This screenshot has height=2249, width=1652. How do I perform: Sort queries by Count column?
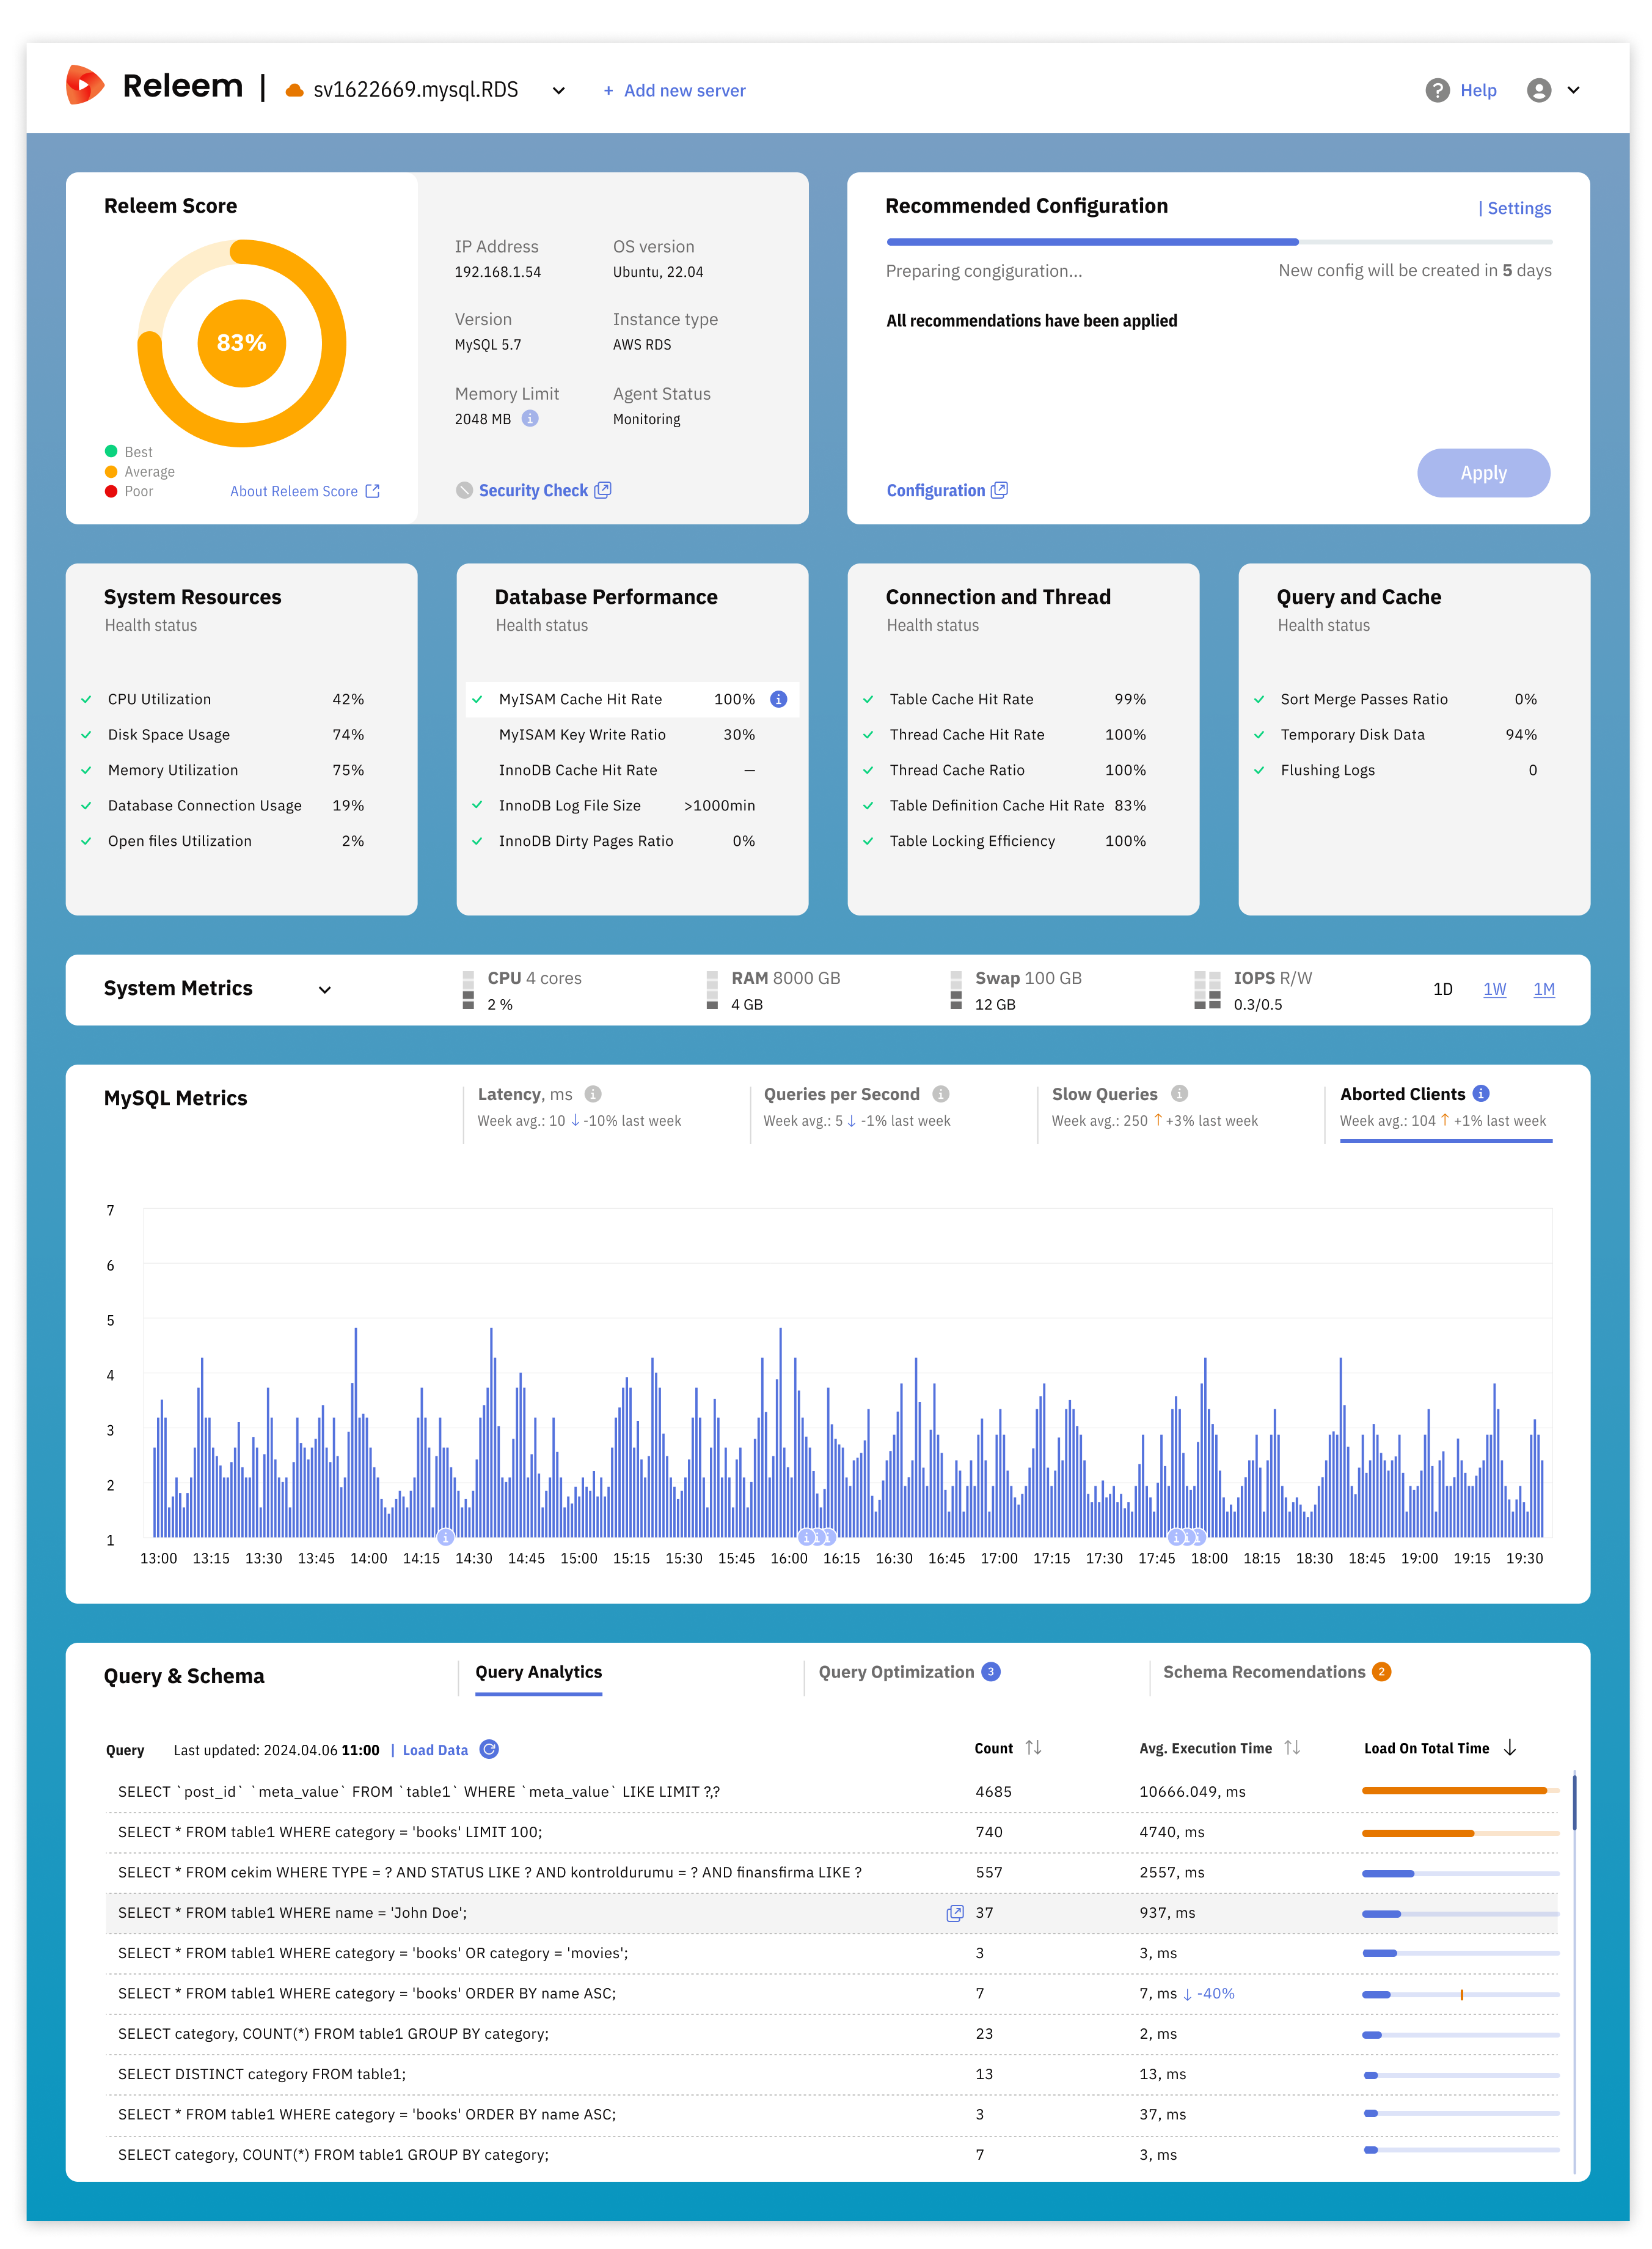[1033, 1748]
